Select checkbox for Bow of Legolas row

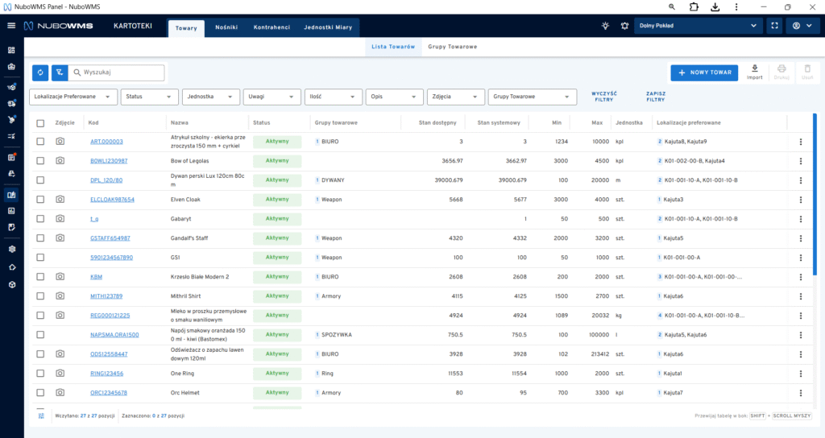pos(40,161)
